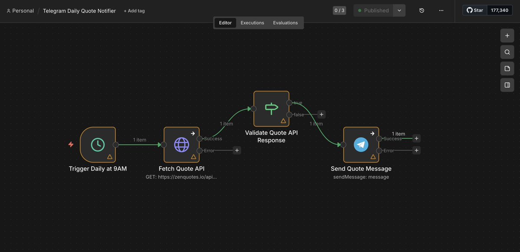Click the clock icon of Trigger Daily at 9AM node

pyautogui.click(x=98, y=144)
